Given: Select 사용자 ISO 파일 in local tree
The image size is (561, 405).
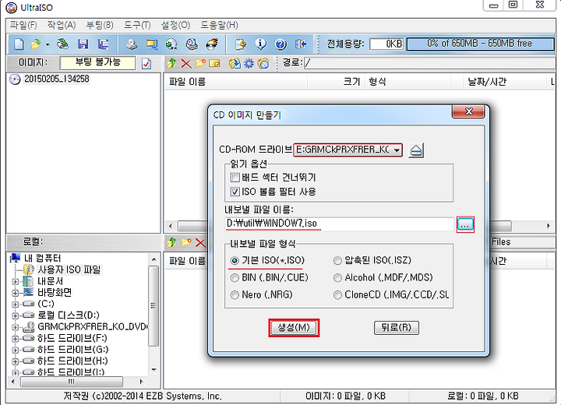Looking at the screenshot, I should click(x=69, y=269).
